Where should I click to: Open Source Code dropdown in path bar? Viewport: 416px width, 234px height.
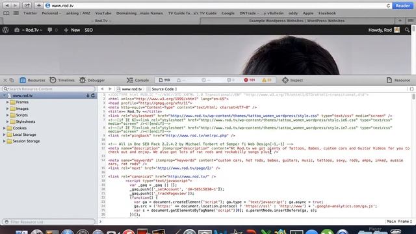point(162,89)
